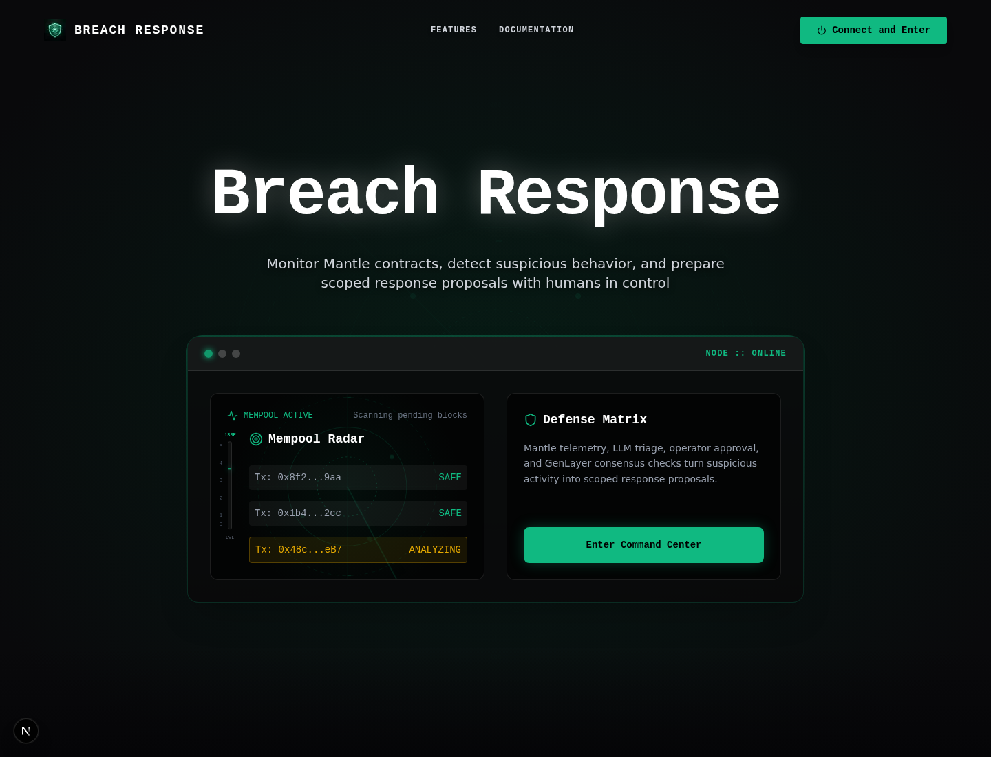Click the green status dot in window bar
Screen dimensions: 991x757
pyautogui.click(x=209, y=354)
